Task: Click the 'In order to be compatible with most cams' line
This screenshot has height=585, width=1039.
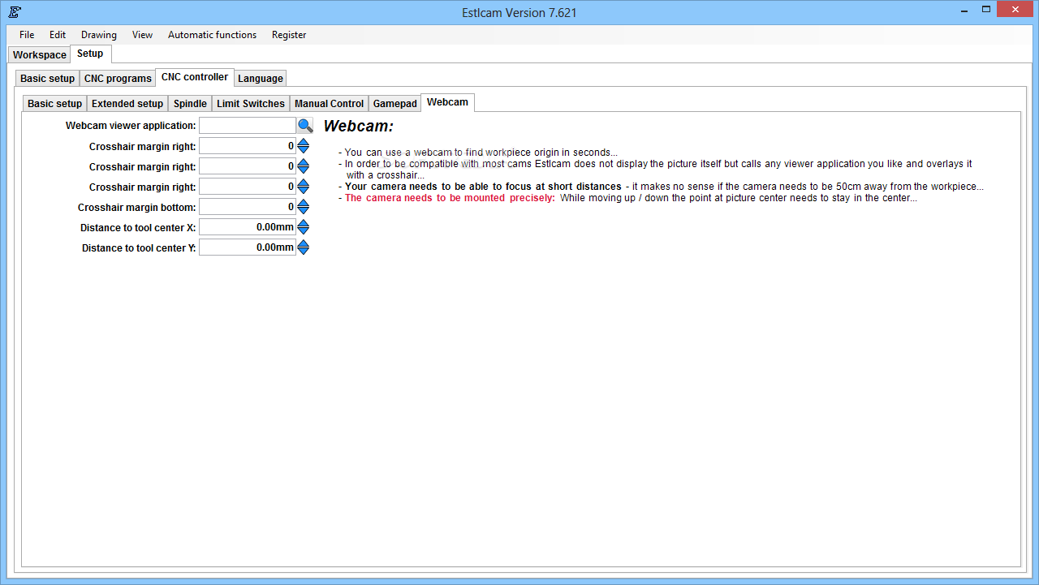Action: pos(655,164)
